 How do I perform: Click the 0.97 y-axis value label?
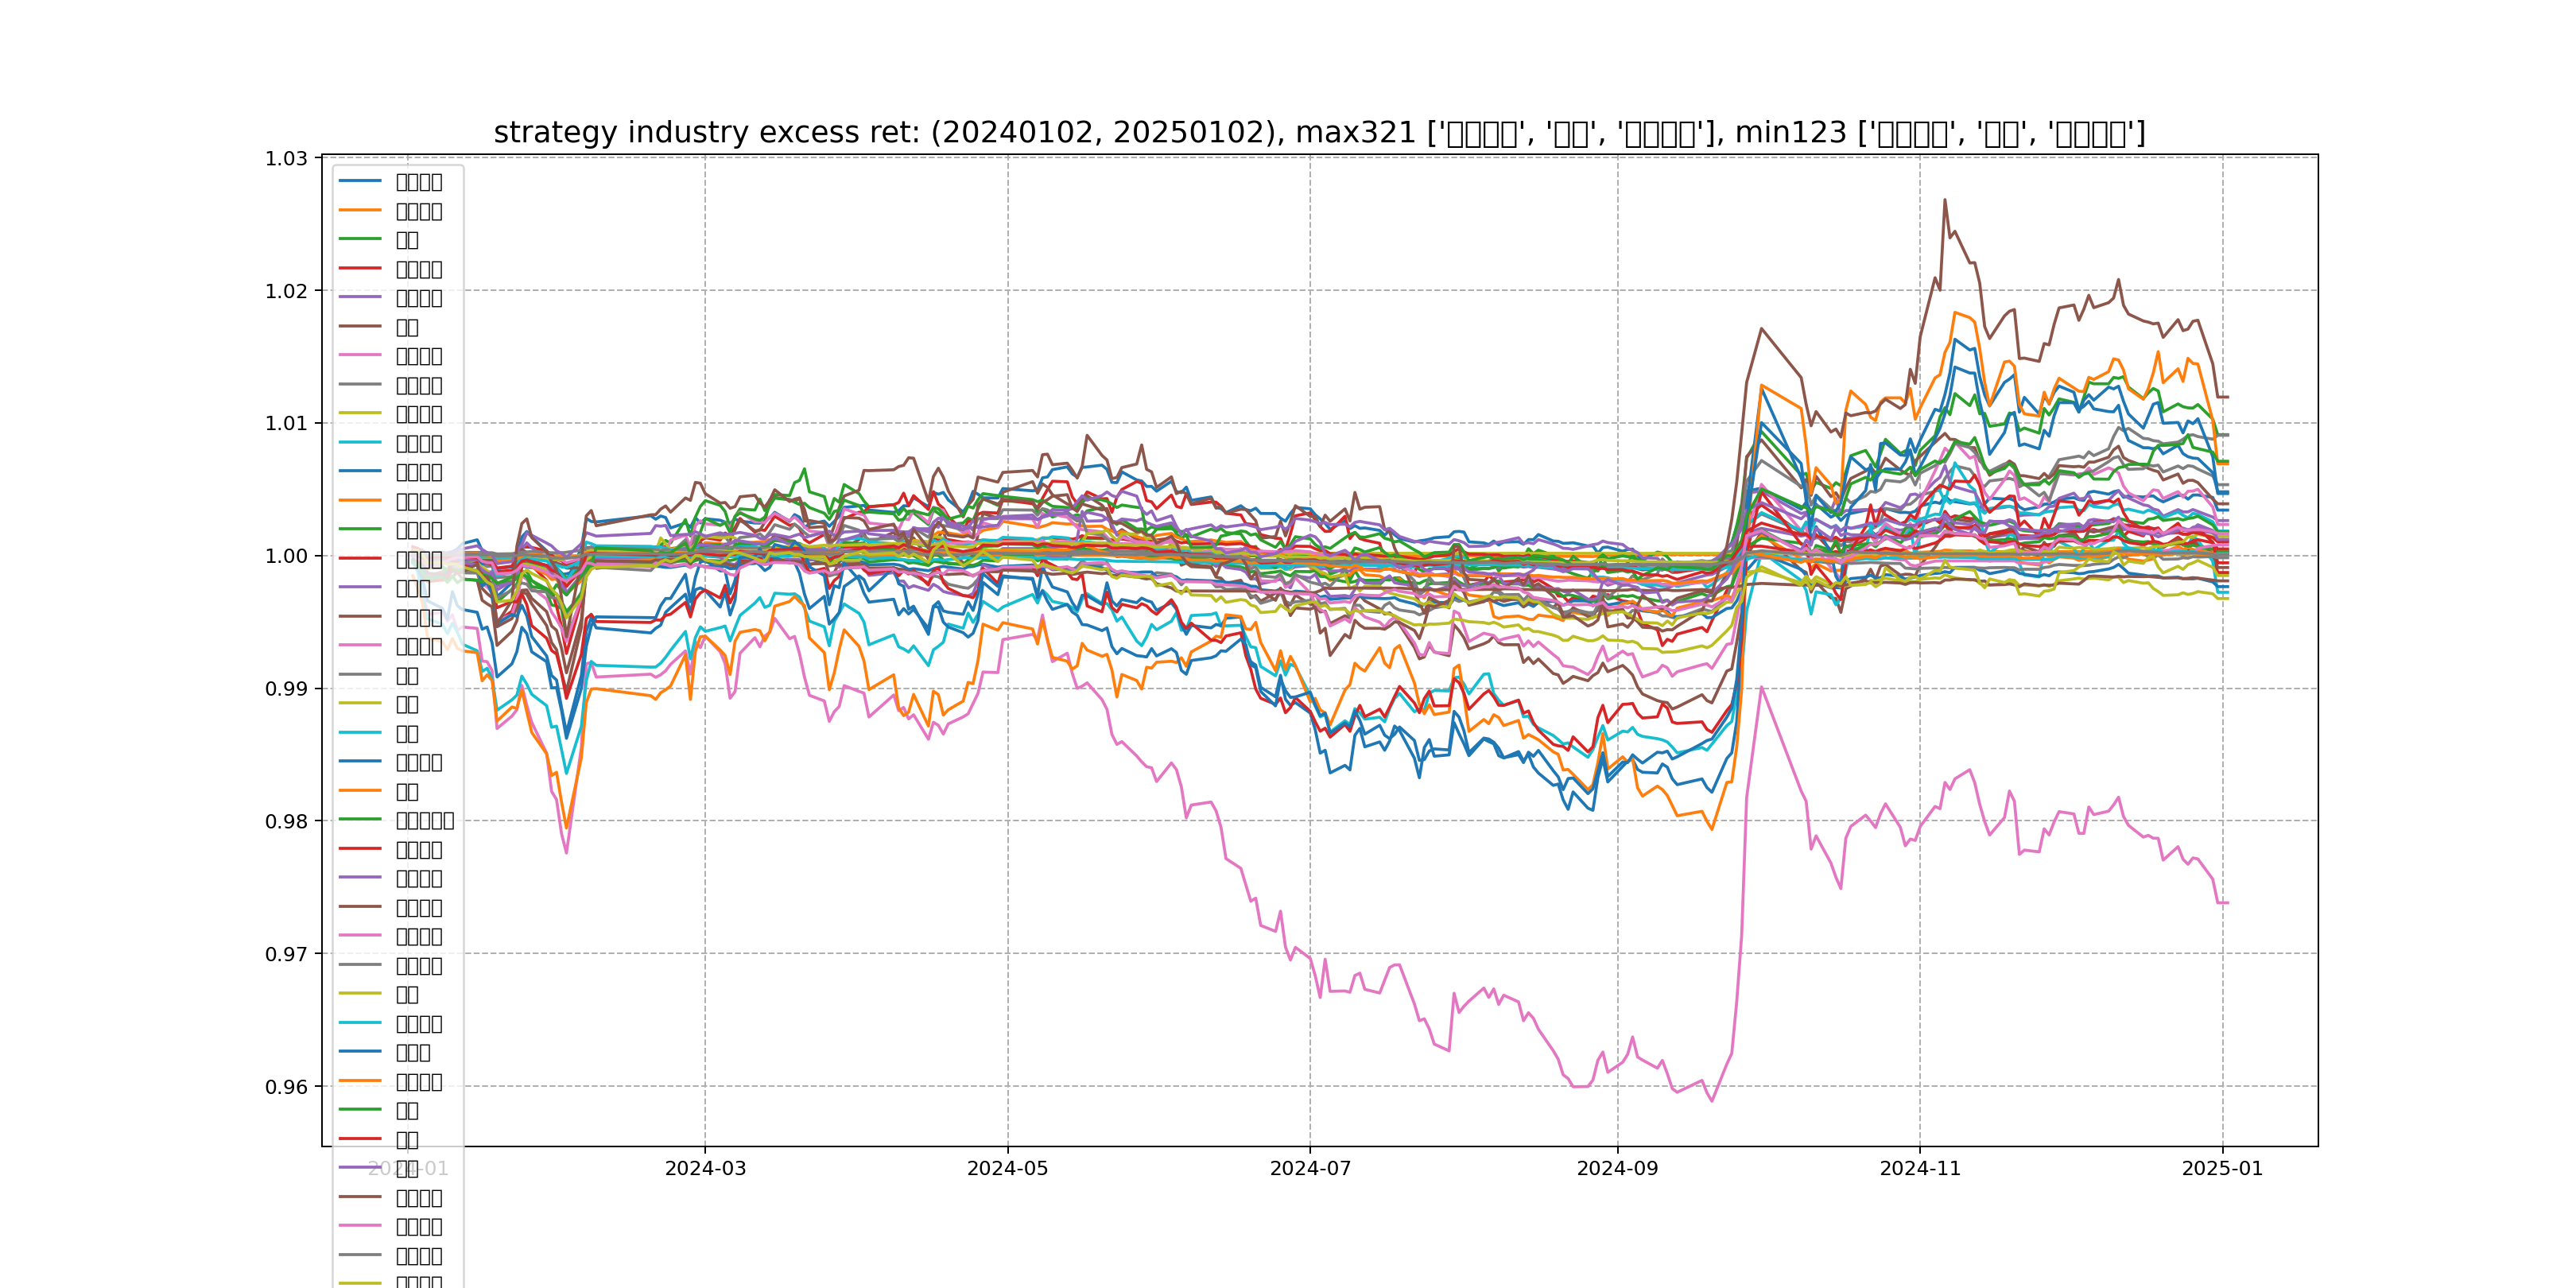click(x=286, y=954)
